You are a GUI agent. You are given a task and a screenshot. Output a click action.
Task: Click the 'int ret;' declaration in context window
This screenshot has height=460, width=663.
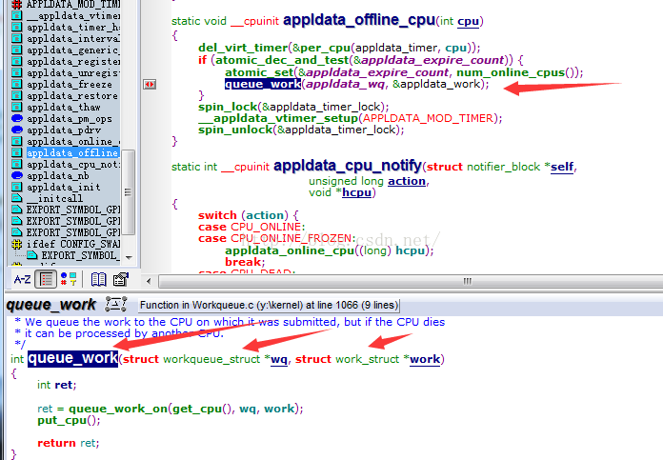(56, 385)
